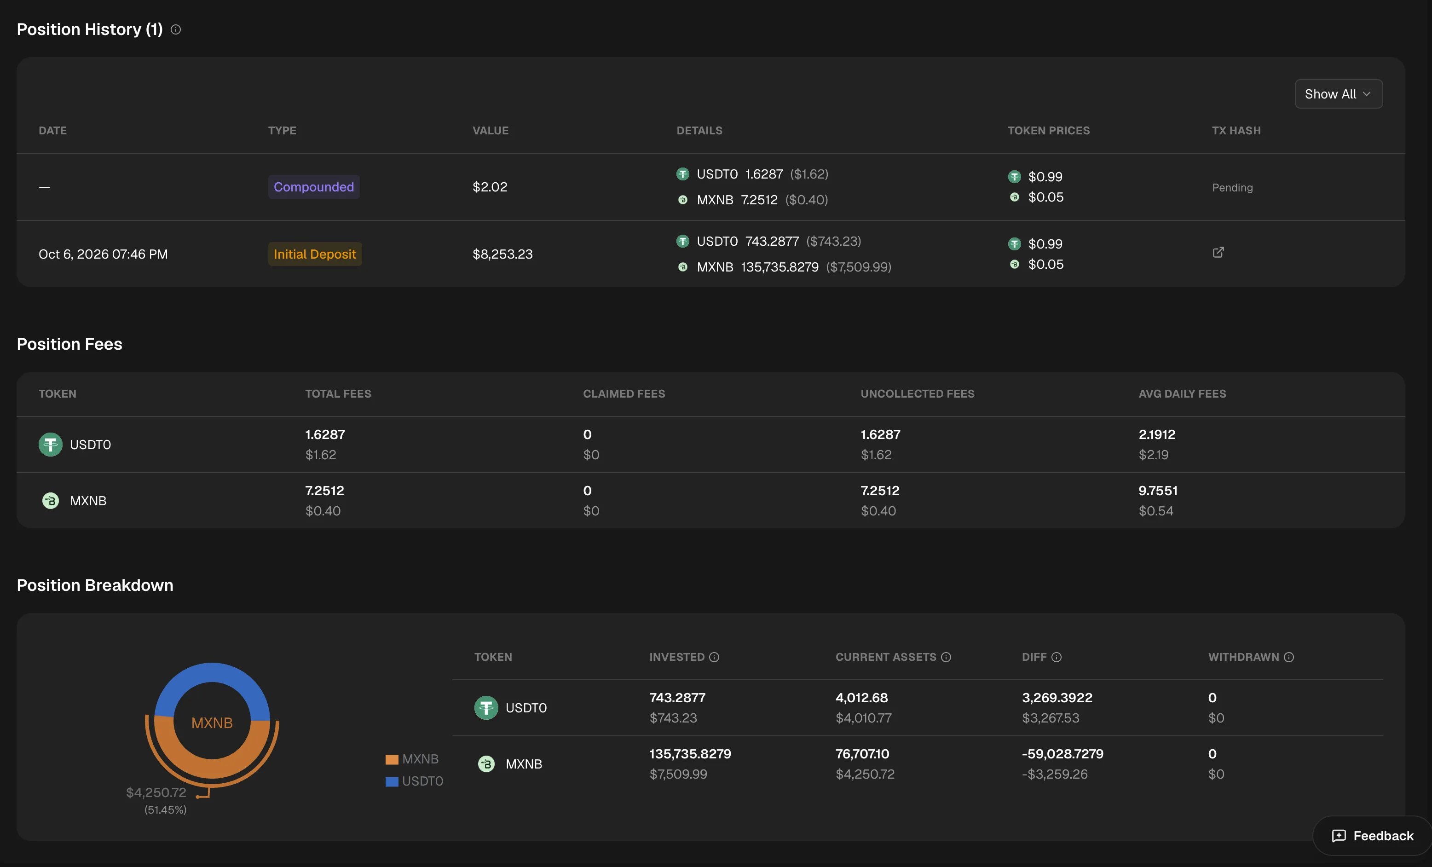Click MXNB token icon in Position Fees
The height and width of the screenshot is (867, 1432).
[51, 500]
